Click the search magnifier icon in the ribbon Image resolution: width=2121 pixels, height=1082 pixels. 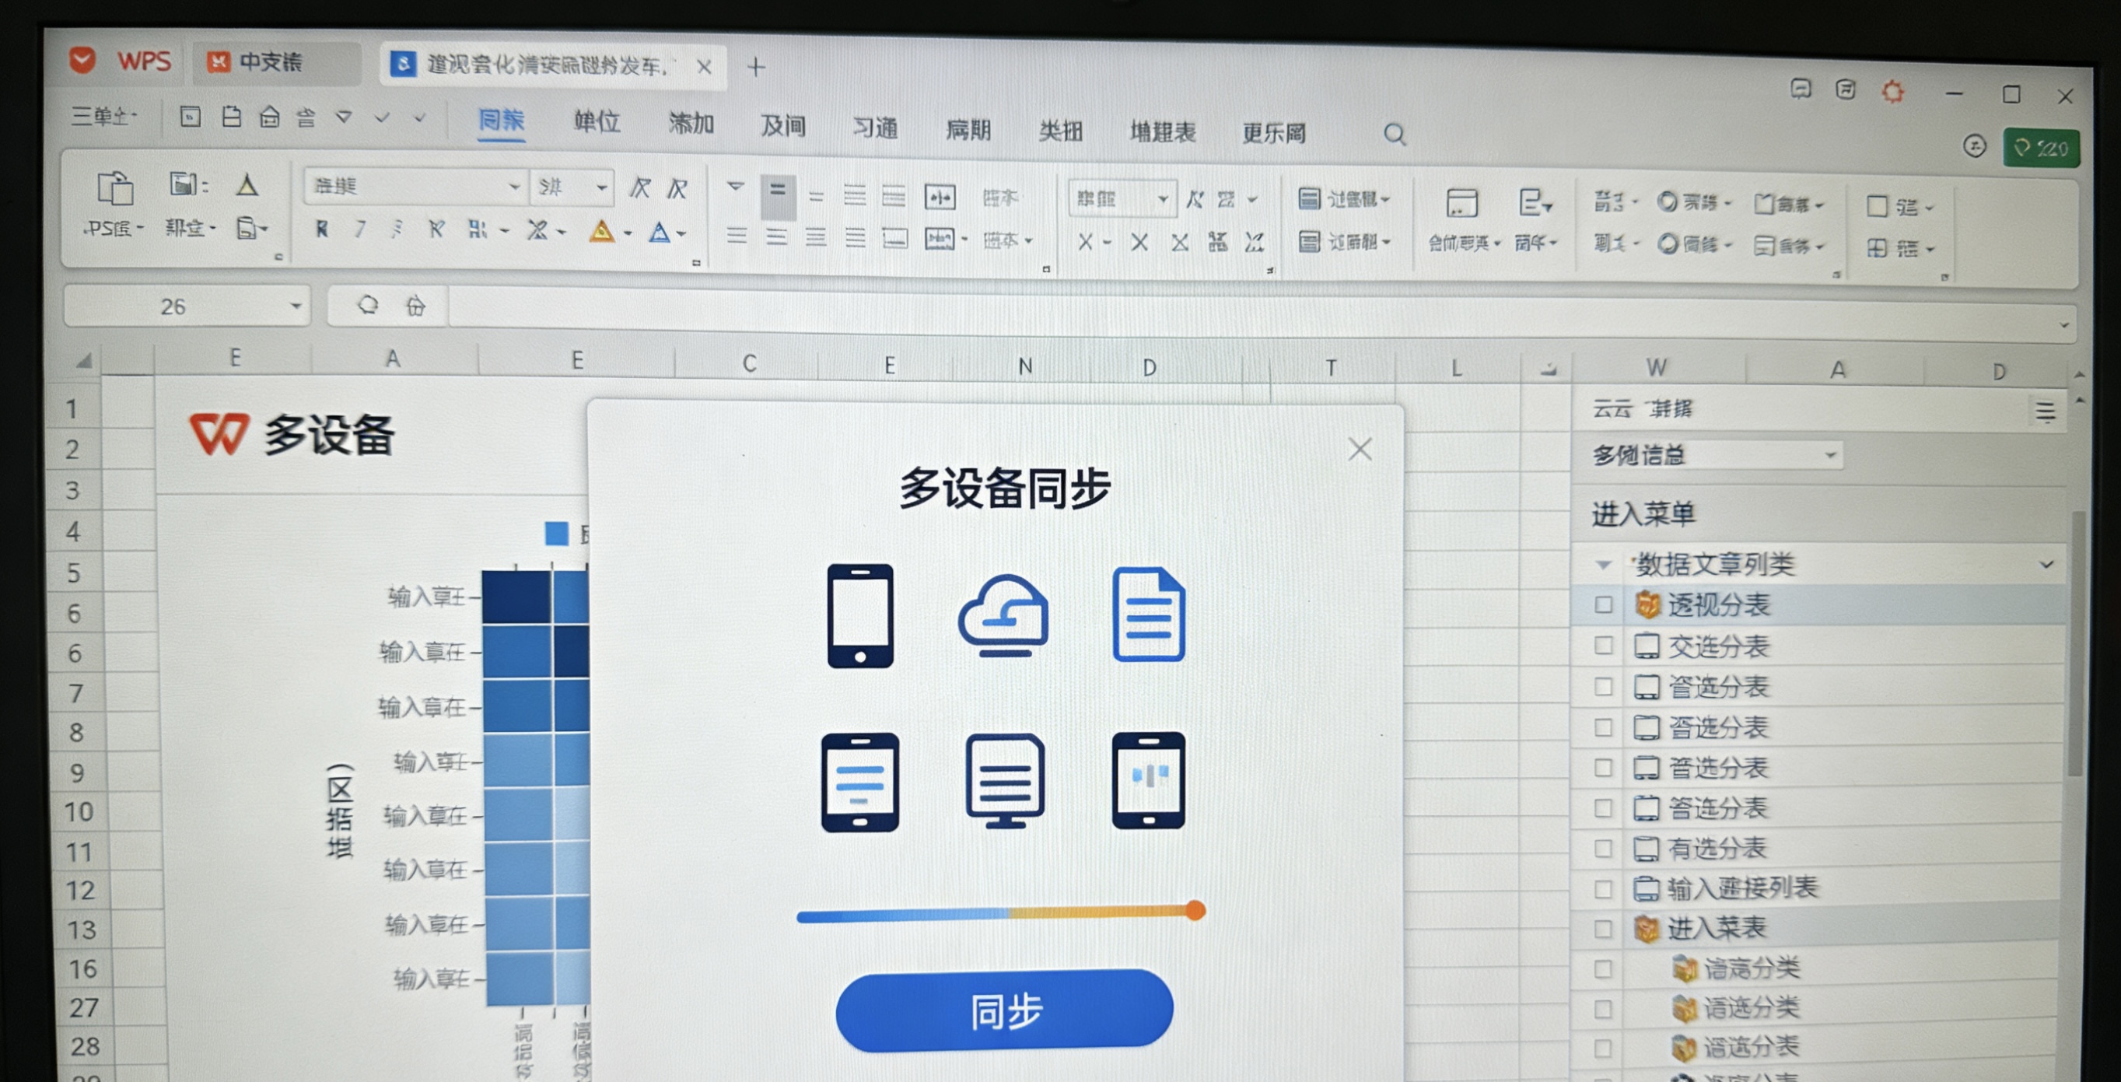click(1394, 133)
